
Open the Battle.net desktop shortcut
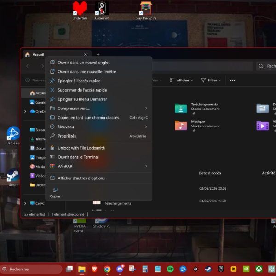[x=13, y=136]
